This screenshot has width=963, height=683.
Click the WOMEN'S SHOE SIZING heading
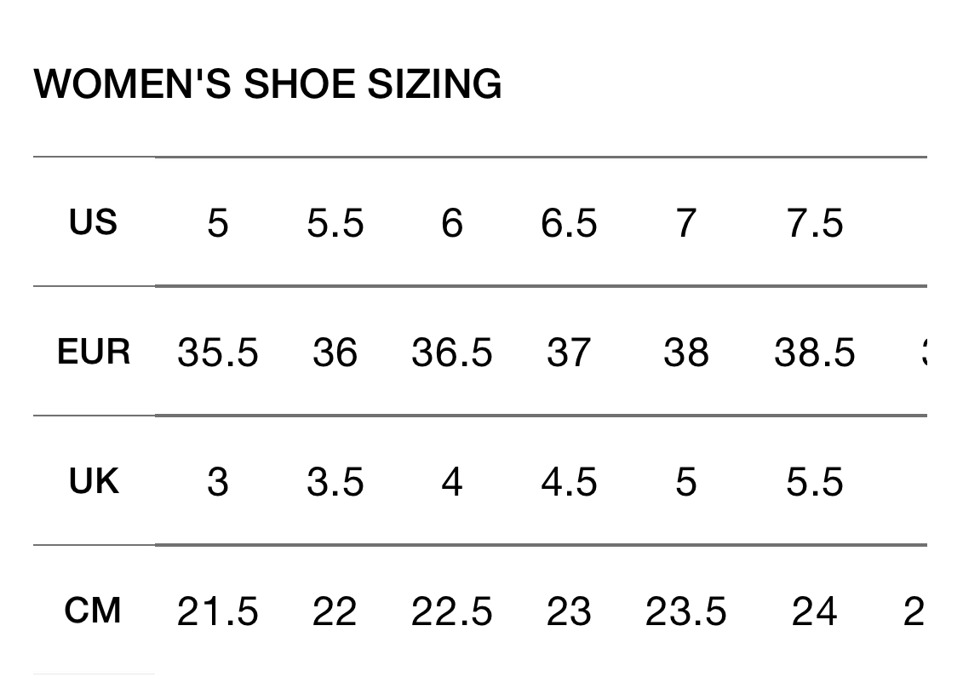coord(267,83)
